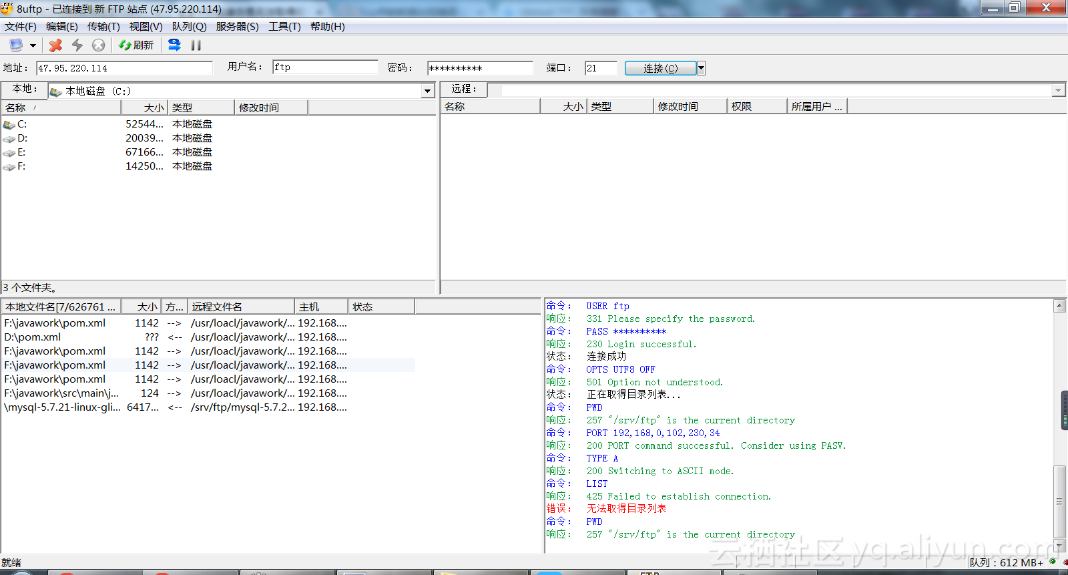Image resolution: width=1068 pixels, height=575 pixels.
Task: Focus the 用户名 username field
Action: 325,67
